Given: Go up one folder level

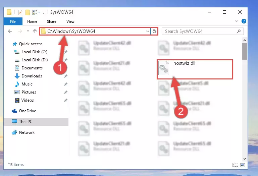Looking at the screenshot, I should point(35,31).
